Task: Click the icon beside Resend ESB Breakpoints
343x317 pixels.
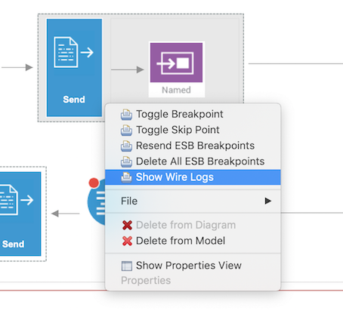Action: (126, 146)
